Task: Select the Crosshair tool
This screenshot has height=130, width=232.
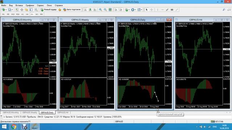Action: (152, 10)
